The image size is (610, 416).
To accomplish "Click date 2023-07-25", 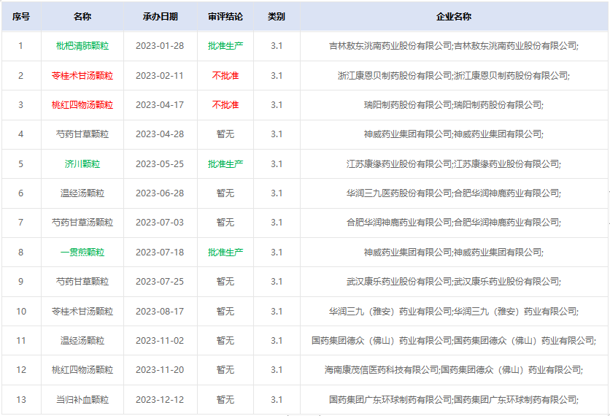I will [160, 282].
